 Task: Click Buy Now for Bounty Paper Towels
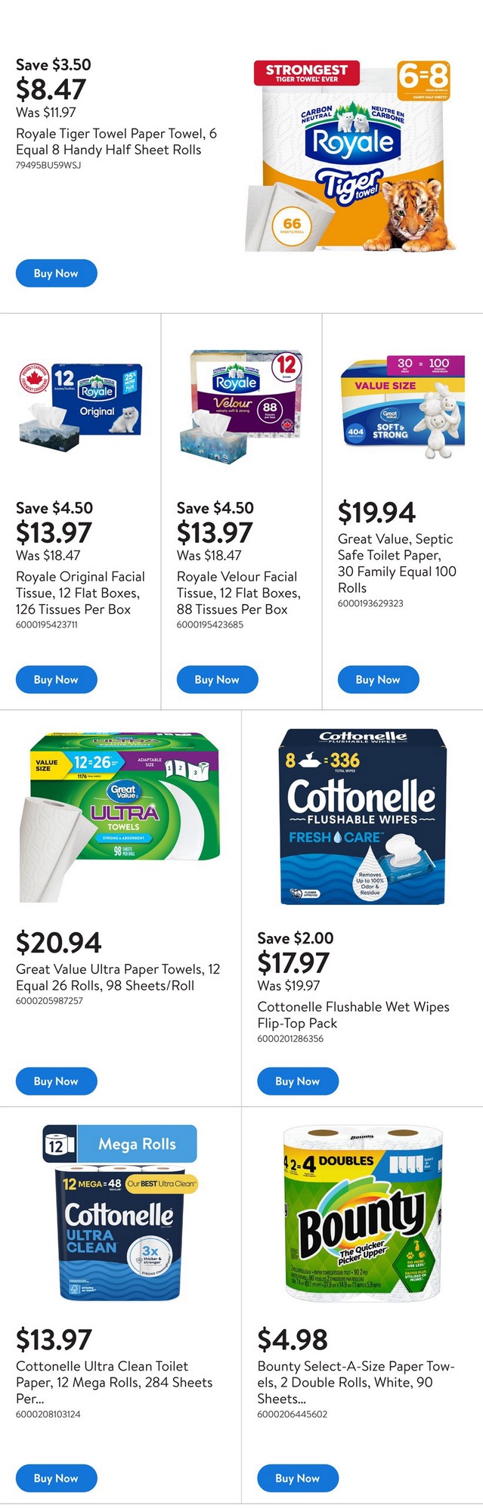(297, 1478)
